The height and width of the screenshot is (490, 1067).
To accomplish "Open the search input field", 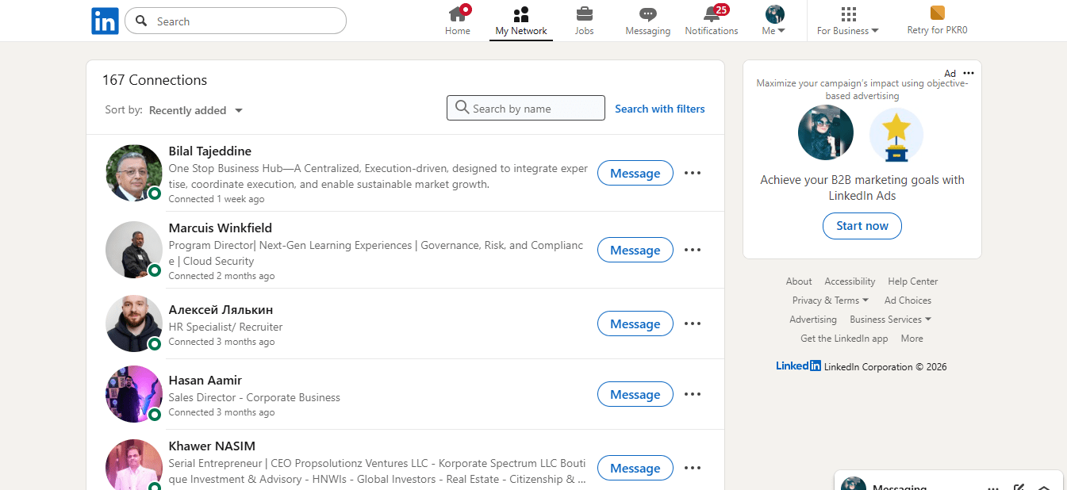I will click(235, 21).
